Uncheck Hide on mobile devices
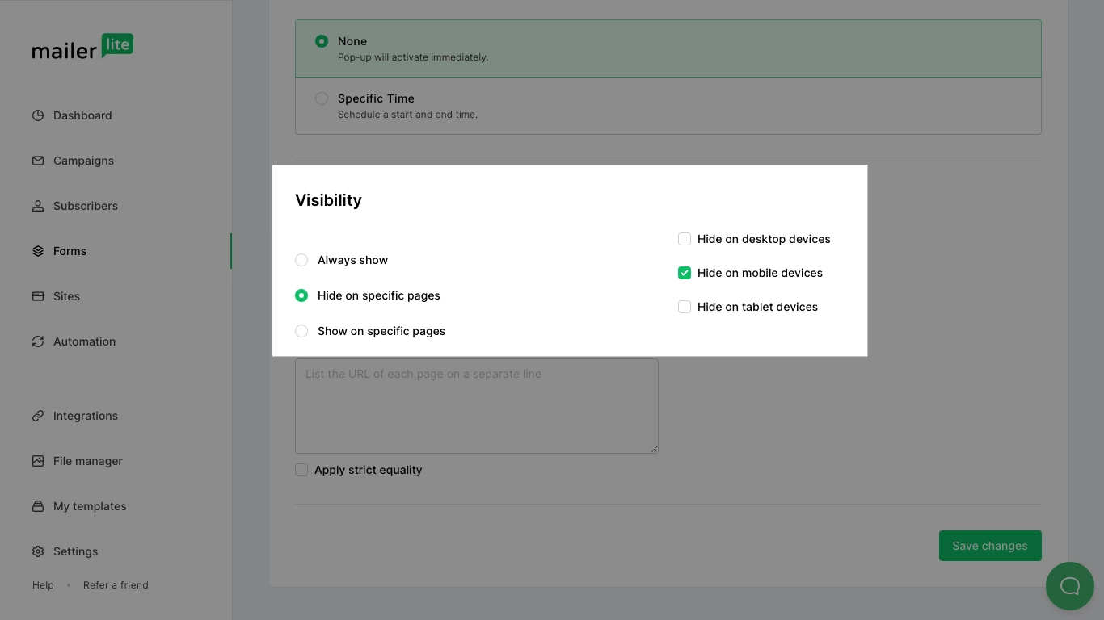 (685, 273)
